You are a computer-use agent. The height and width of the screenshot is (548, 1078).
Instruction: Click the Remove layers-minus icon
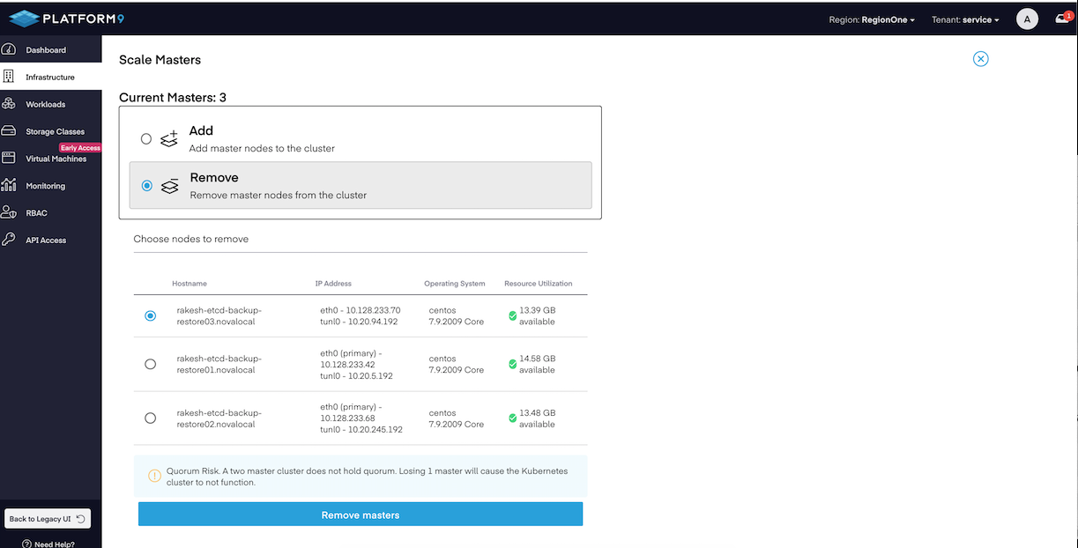[169, 185]
